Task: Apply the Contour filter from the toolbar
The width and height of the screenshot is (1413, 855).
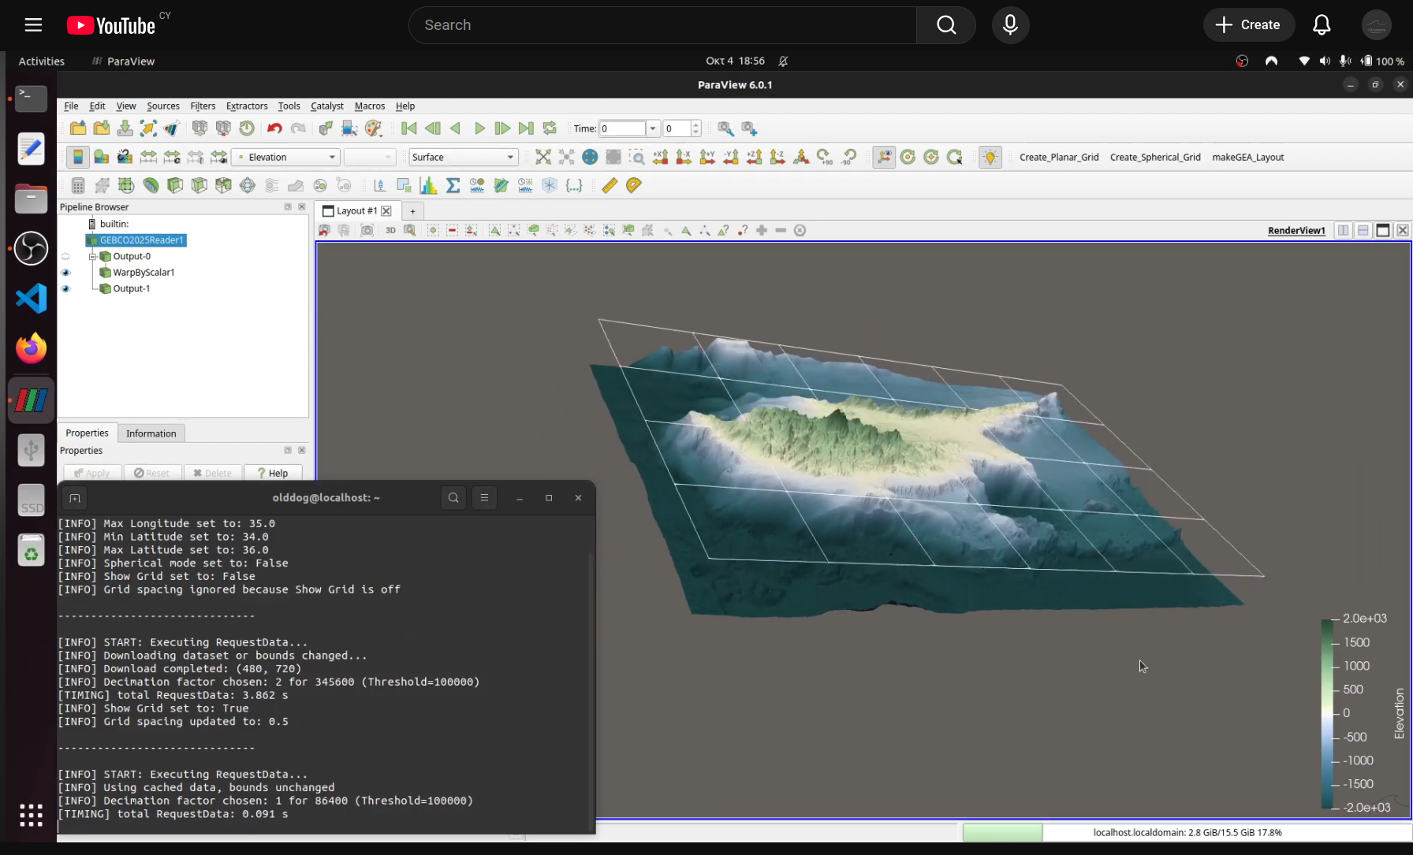Action: click(x=102, y=185)
